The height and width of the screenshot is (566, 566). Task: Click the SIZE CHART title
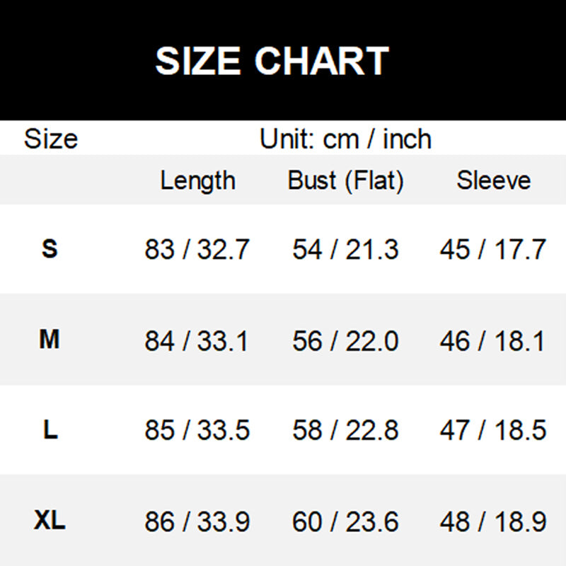[272, 61]
